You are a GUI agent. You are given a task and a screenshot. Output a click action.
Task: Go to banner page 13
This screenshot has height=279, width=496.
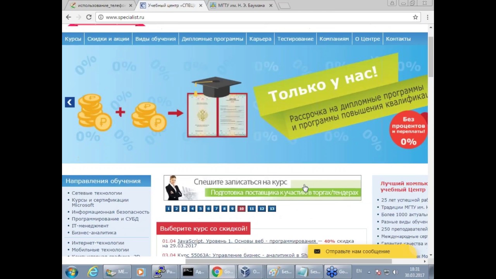pos(272,208)
